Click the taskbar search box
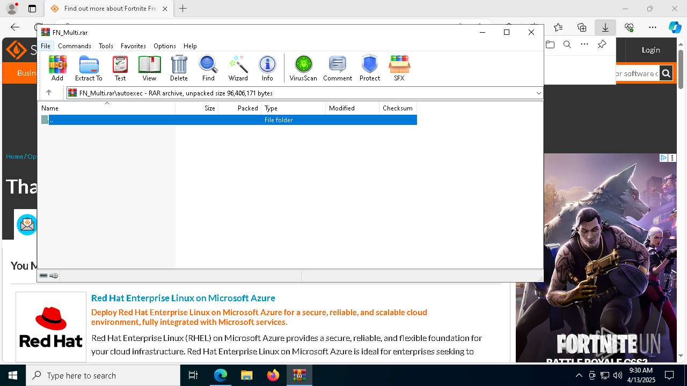Image resolution: width=687 pixels, height=386 pixels. pos(103,375)
